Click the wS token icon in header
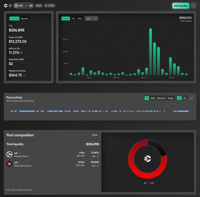The height and width of the screenshot is (197, 200). coord(16,6)
